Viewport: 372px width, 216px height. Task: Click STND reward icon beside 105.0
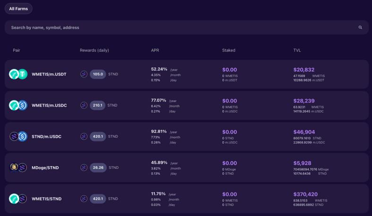point(84,74)
